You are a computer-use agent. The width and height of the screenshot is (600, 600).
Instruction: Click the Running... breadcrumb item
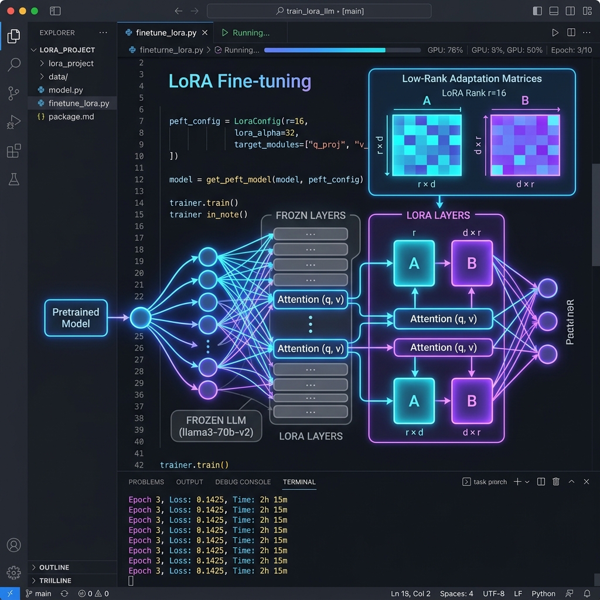(x=237, y=50)
